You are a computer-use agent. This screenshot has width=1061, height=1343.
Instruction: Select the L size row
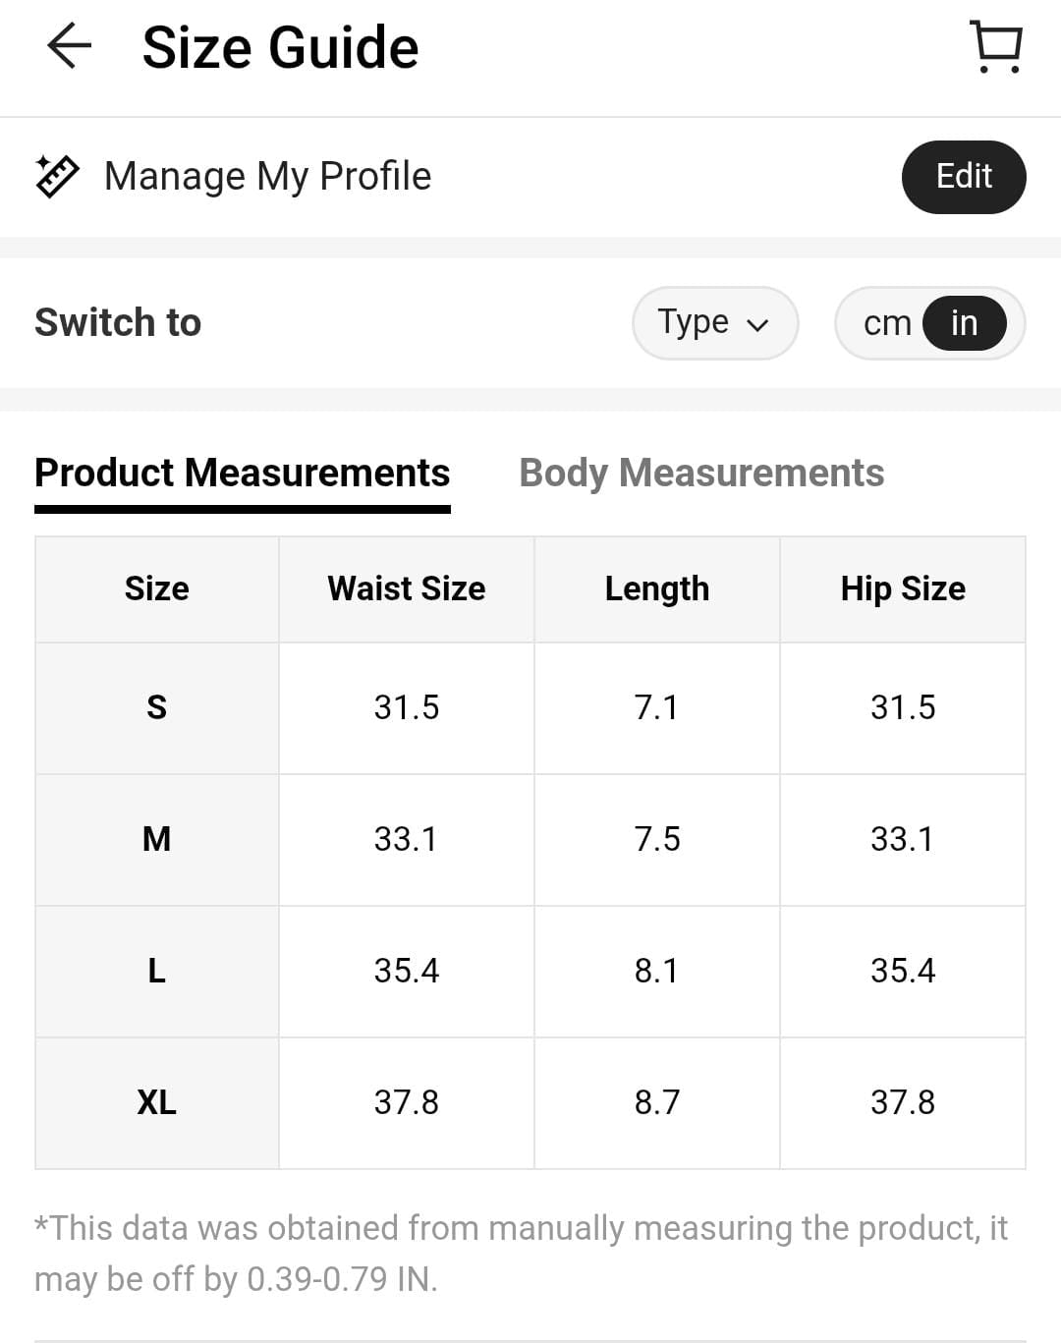[157, 971]
